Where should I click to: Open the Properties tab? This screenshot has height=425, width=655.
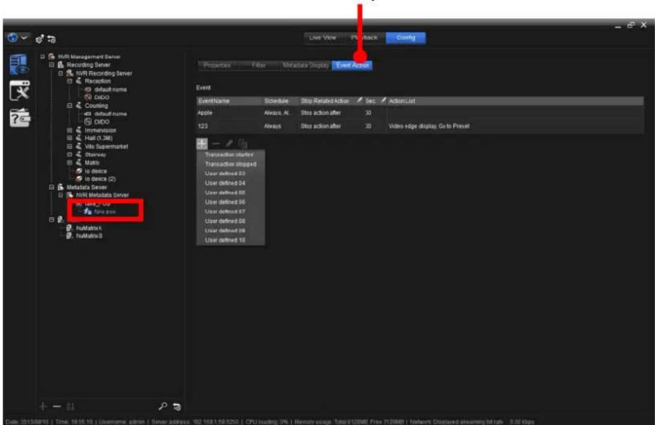[x=217, y=65]
